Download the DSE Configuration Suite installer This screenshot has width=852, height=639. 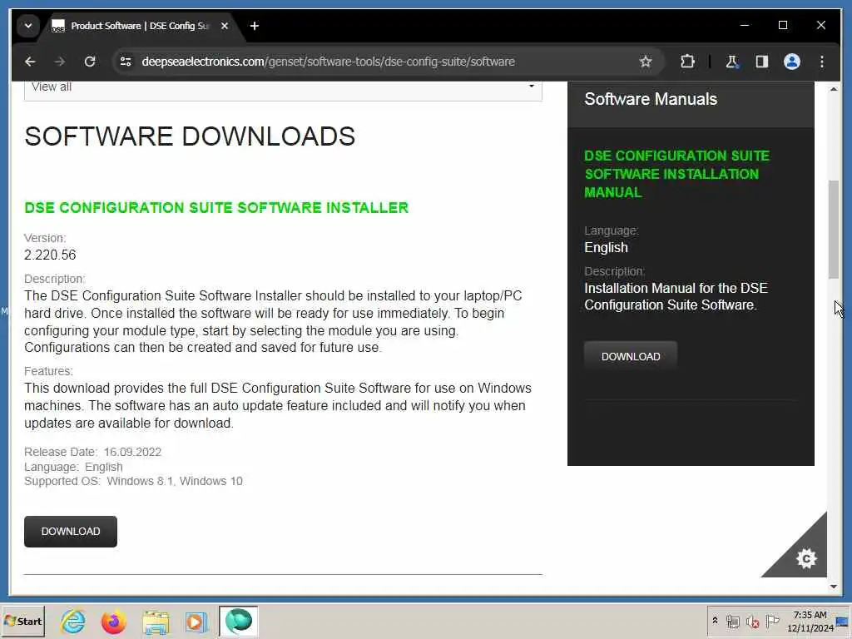click(71, 532)
